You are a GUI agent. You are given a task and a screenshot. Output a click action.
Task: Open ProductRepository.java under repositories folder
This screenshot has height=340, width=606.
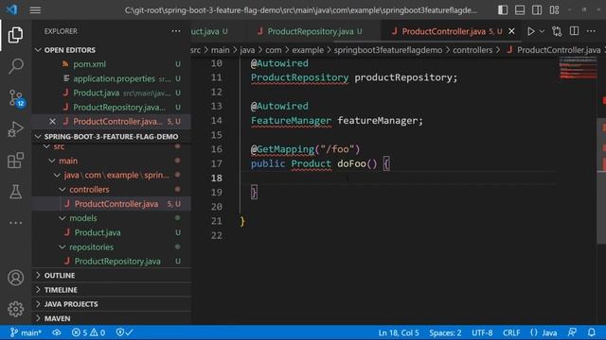coord(112,261)
